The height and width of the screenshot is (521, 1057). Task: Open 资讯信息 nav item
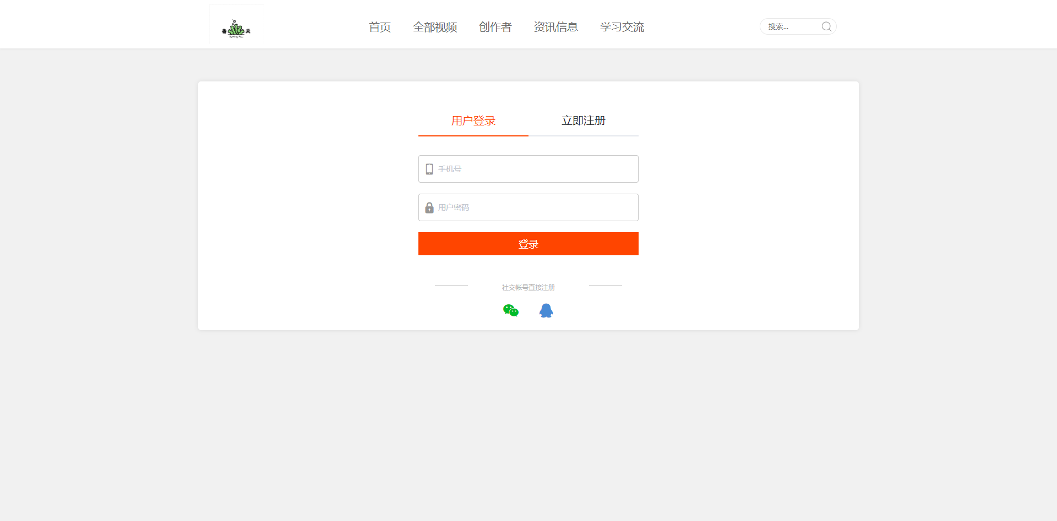(556, 27)
